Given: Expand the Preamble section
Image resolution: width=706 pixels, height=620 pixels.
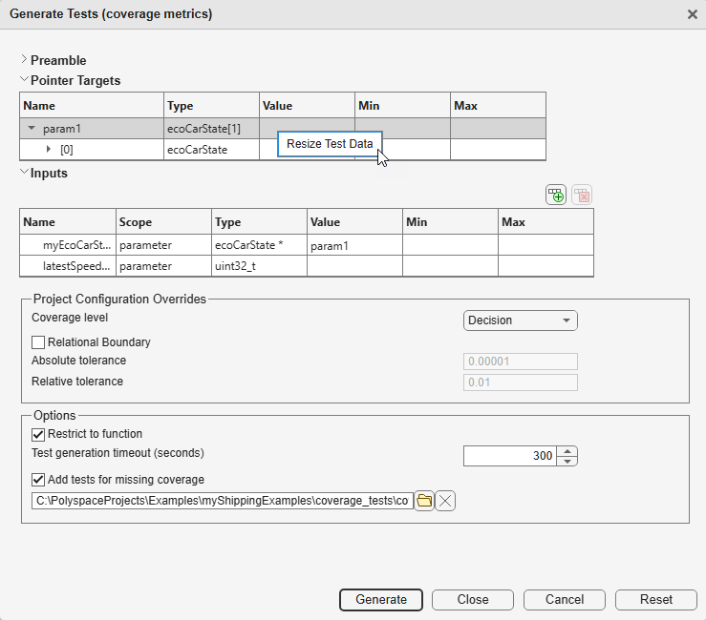Looking at the screenshot, I should 24,59.
